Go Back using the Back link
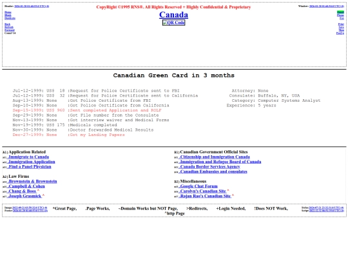 pos(7,24)
